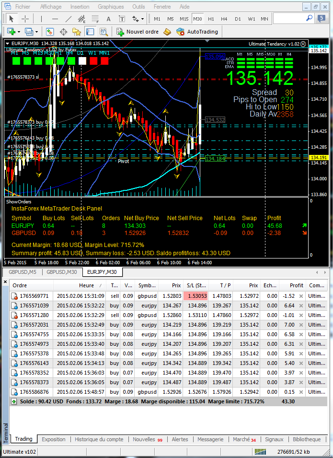Image resolution: width=333 pixels, height=458 pixels.
Task: Toggle the M30 timeframe button
Action: [x=197, y=19]
